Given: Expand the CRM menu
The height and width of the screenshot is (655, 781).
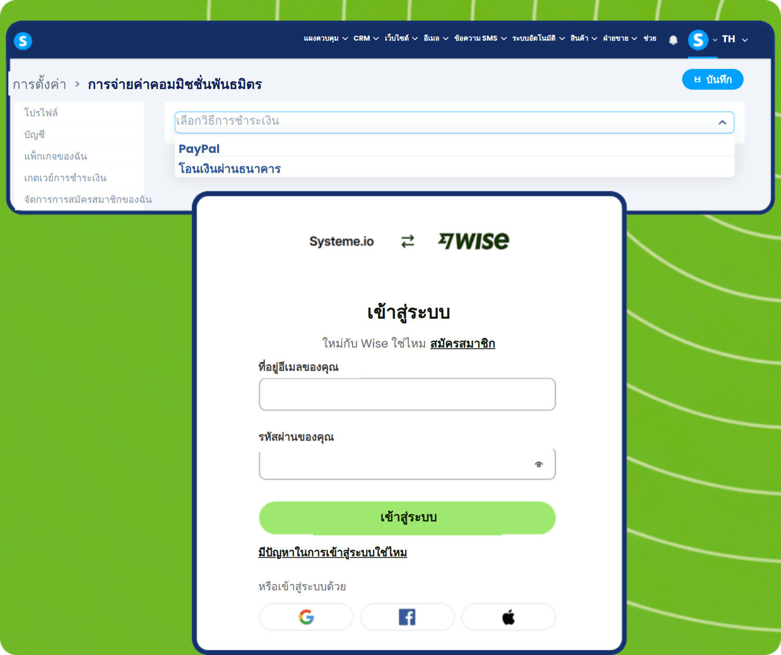Looking at the screenshot, I should coord(366,39).
